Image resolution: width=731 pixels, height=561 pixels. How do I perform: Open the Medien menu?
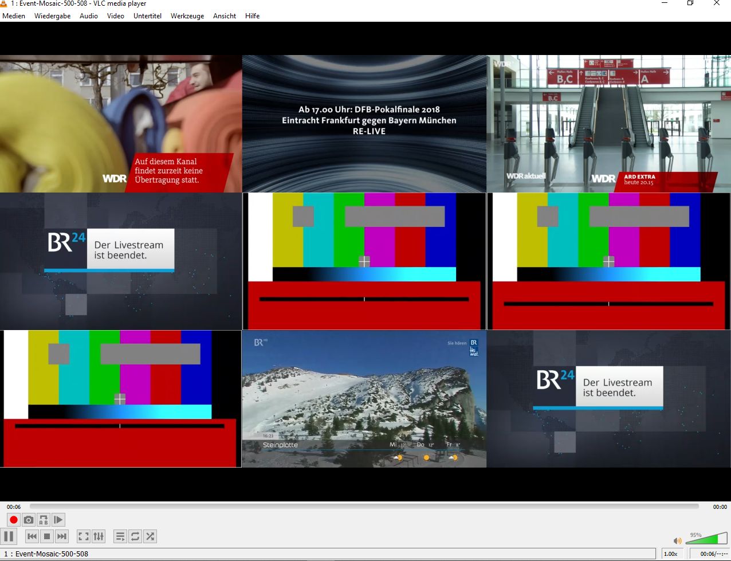click(14, 16)
